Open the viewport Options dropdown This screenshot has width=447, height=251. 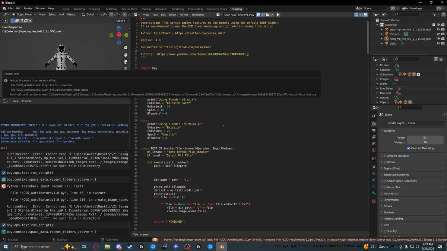click(x=122, y=21)
